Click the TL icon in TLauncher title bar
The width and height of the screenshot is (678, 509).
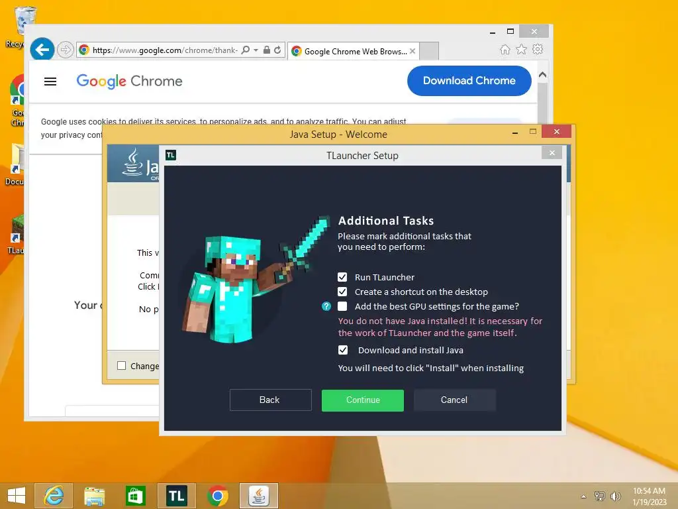[171, 155]
